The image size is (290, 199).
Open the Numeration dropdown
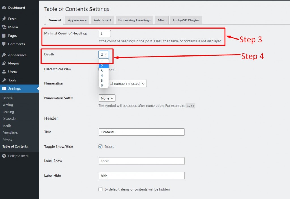click(x=128, y=83)
